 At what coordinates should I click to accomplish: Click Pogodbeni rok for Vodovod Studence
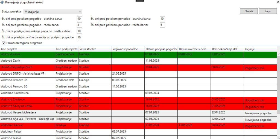(255, 101)
